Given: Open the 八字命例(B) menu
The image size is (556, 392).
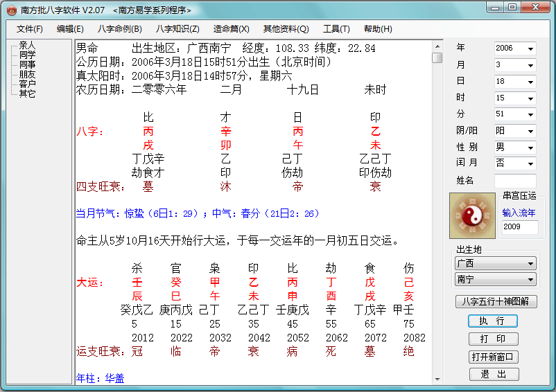Looking at the screenshot, I should 119,29.
